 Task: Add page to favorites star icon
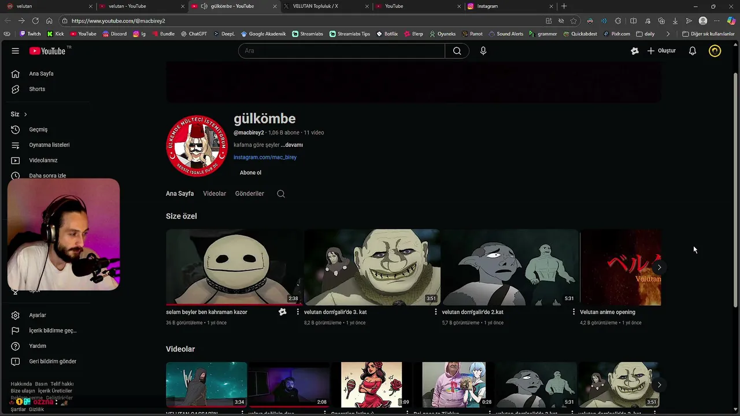pos(573,21)
